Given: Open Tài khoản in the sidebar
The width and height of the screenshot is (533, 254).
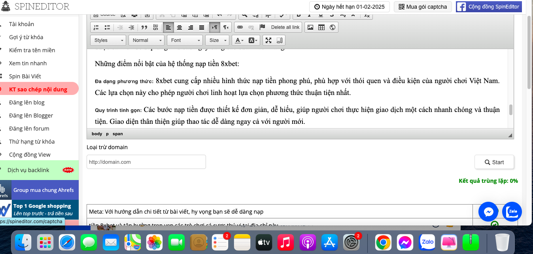Looking at the screenshot, I should (x=22, y=24).
